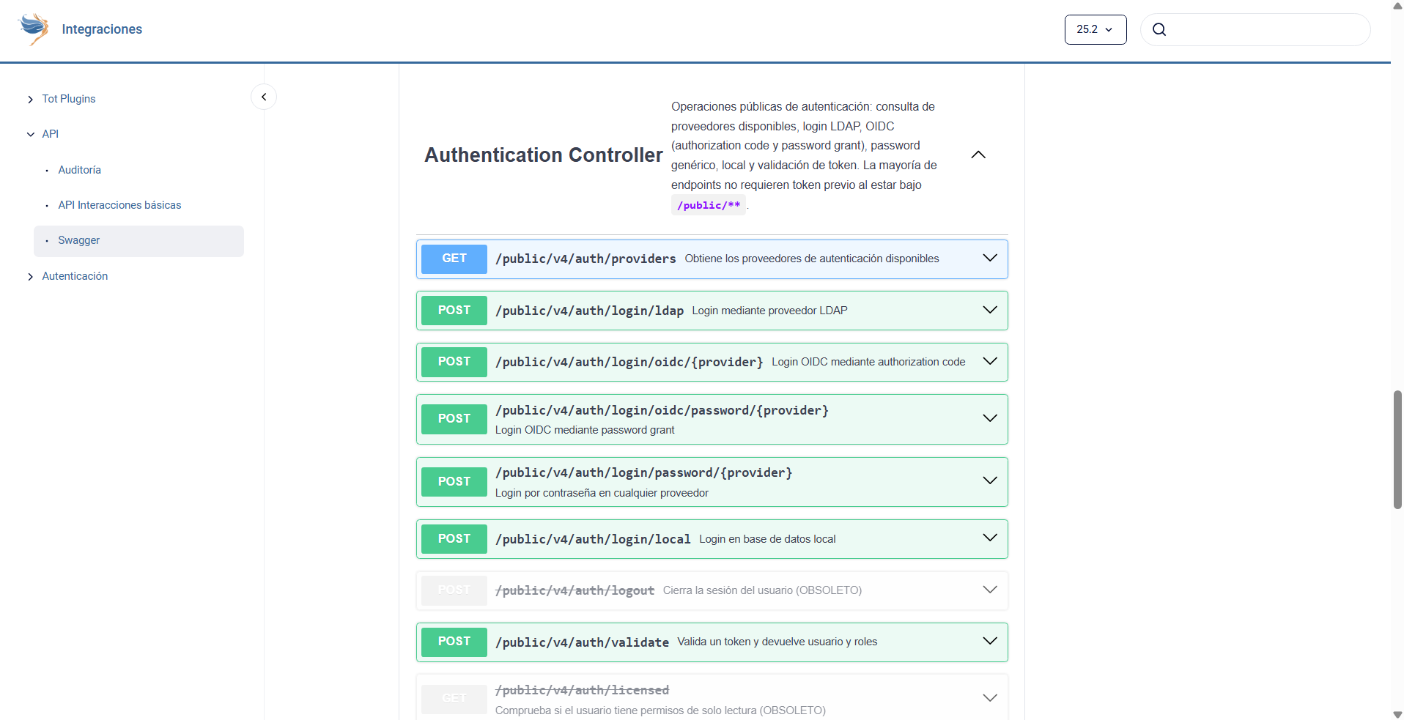Screen dimensions: 1404x720
Task: Open the Auditoría sidebar page
Action: (x=79, y=170)
